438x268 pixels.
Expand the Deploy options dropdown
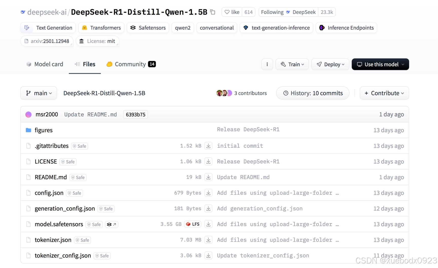pos(330,64)
